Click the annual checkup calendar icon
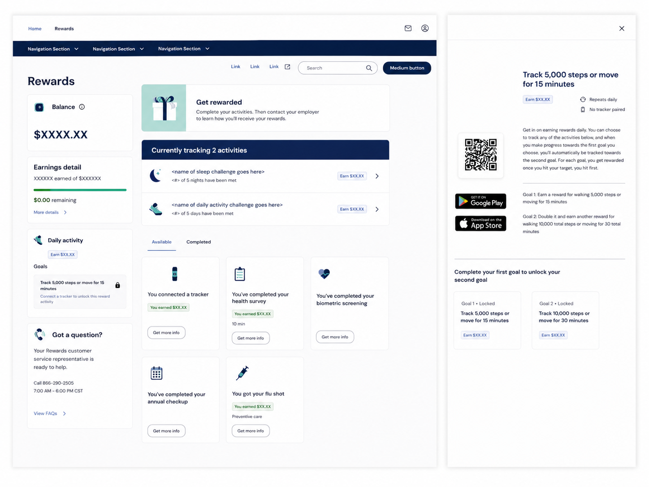This screenshot has height=487, width=649. (156, 373)
